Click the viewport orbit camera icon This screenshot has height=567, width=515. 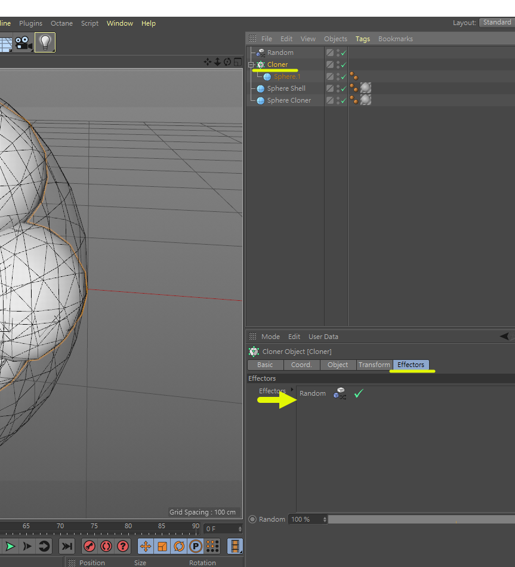(x=227, y=62)
